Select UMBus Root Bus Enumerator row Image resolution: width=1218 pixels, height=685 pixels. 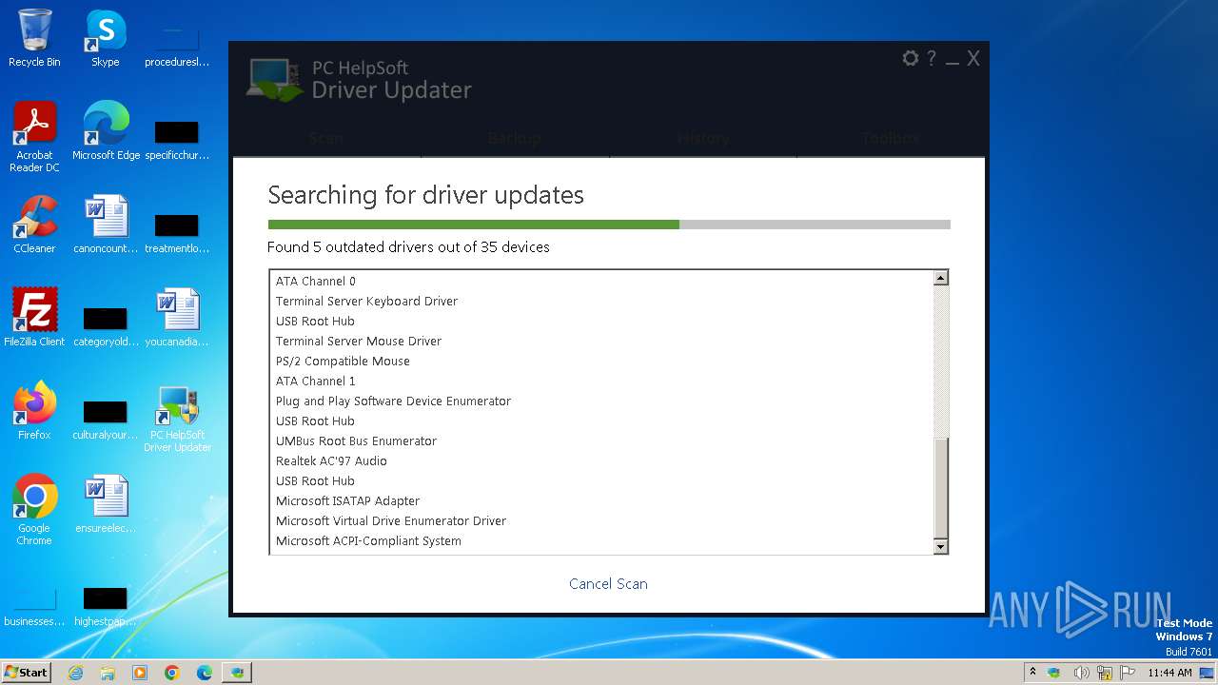coord(601,441)
